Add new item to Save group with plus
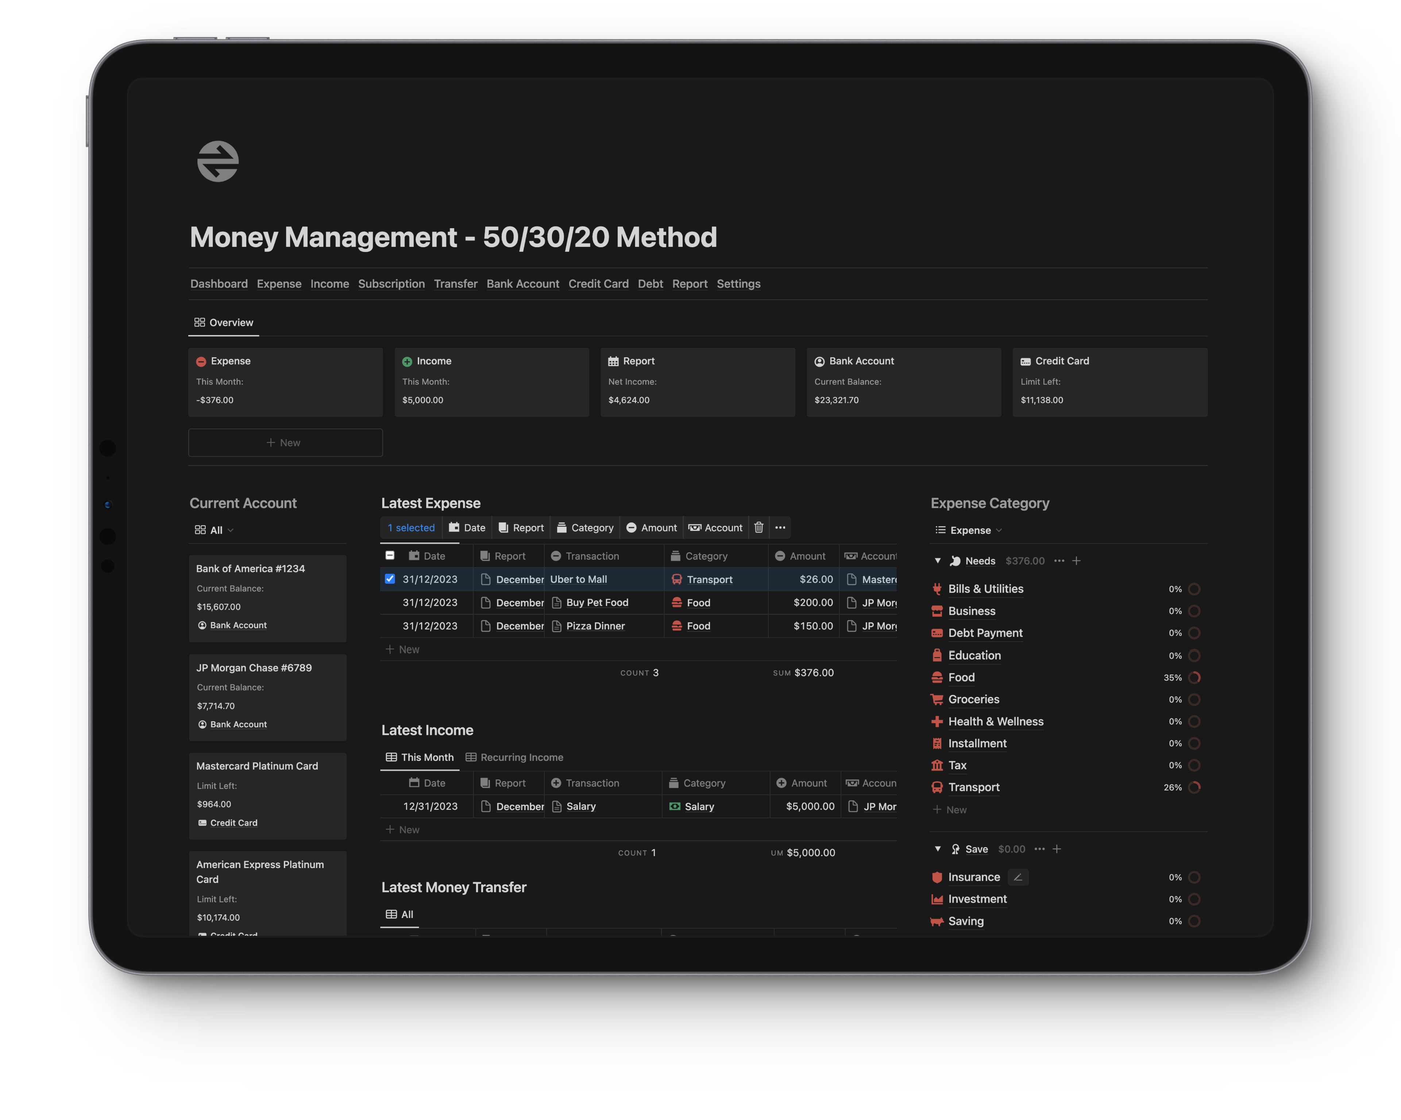Screen dimensions: 1401x1120 click(1057, 849)
